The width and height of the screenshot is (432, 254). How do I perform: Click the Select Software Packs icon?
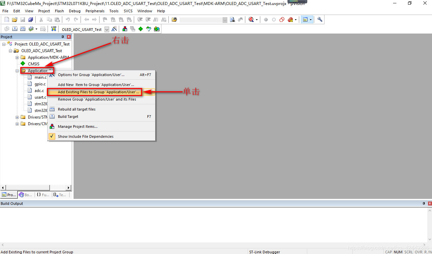[149, 29]
